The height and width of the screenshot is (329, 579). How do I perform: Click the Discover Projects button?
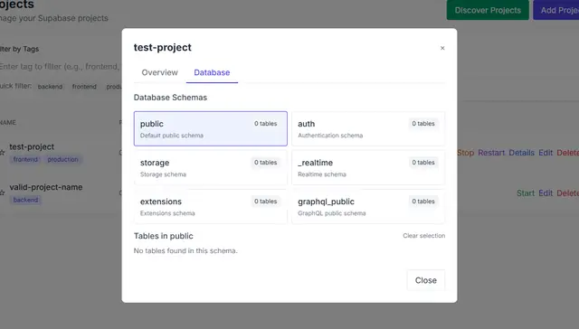click(488, 10)
